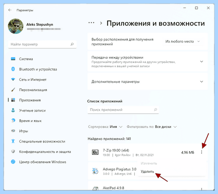
Task: Minimize the Параметры window
Action: [185, 8]
